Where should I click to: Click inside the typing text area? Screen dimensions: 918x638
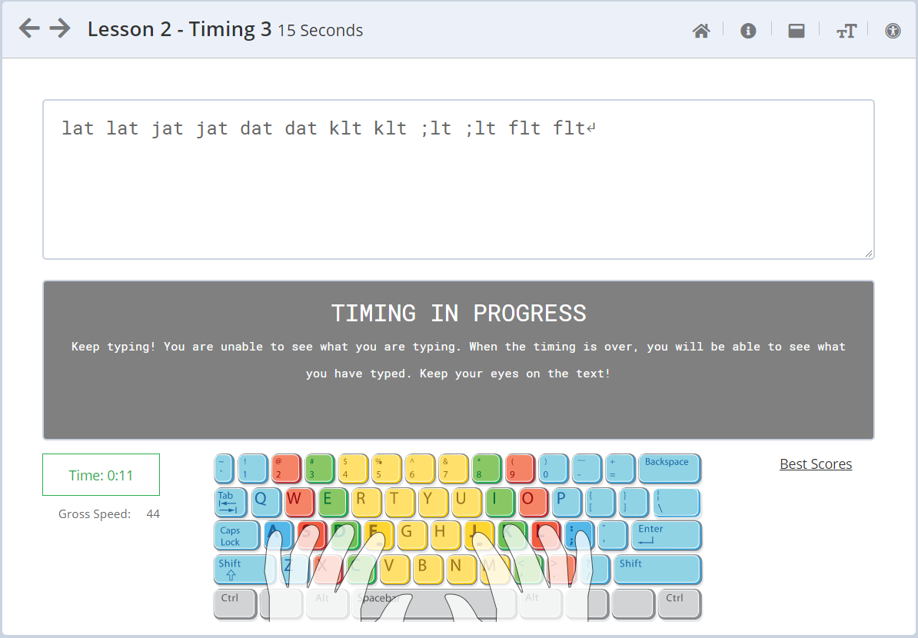tap(458, 180)
